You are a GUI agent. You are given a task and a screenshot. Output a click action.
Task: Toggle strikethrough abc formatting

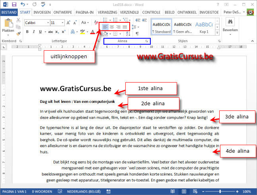tap(51, 32)
